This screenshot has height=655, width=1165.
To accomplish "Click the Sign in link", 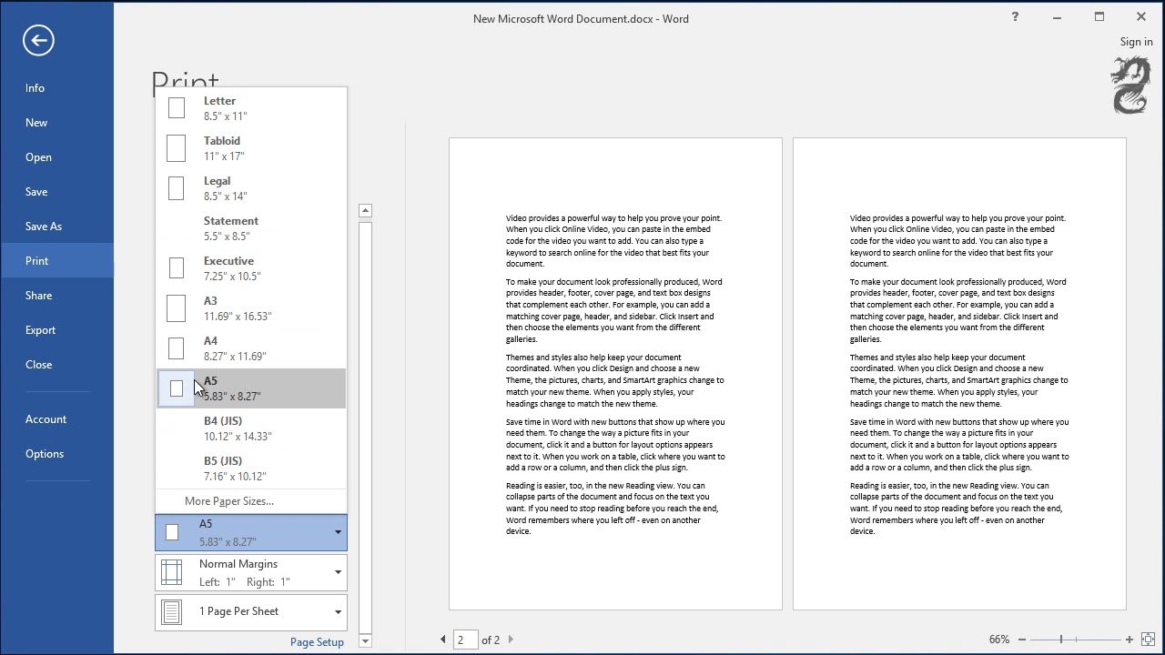I will (x=1136, y=42).
